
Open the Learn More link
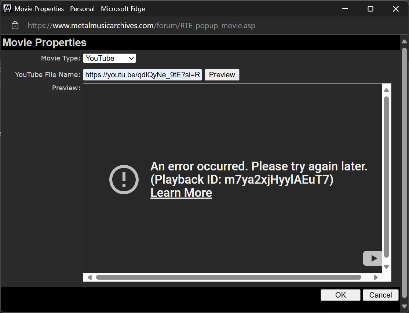181,193
